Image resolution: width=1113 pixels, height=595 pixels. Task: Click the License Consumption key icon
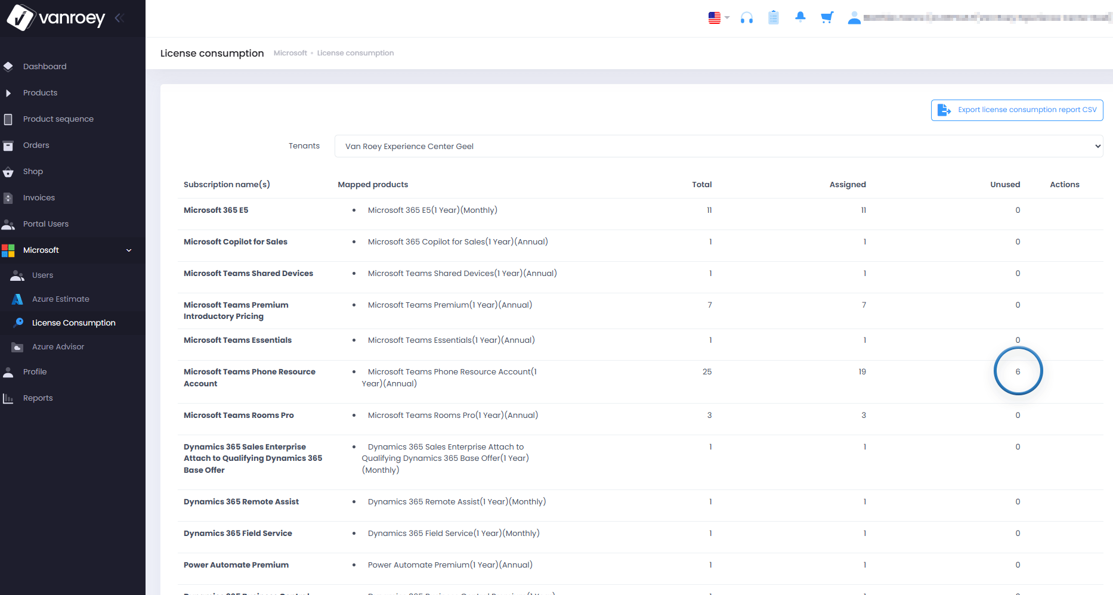pos(18,323)
